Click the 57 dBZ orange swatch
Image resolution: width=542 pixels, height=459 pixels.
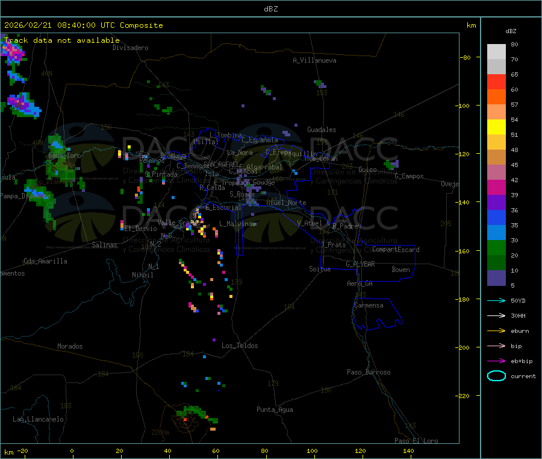click(496, 97)
